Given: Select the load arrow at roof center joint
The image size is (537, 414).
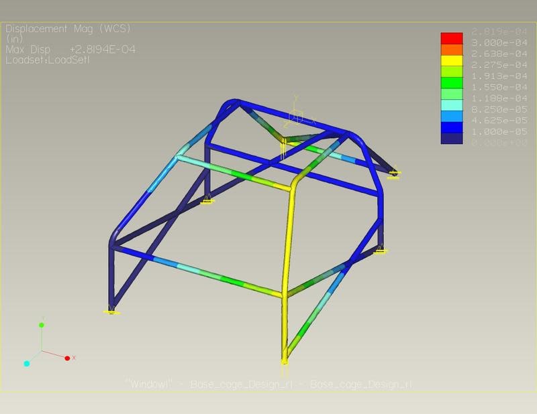Looking at the screenshot, I should (283, 149).
